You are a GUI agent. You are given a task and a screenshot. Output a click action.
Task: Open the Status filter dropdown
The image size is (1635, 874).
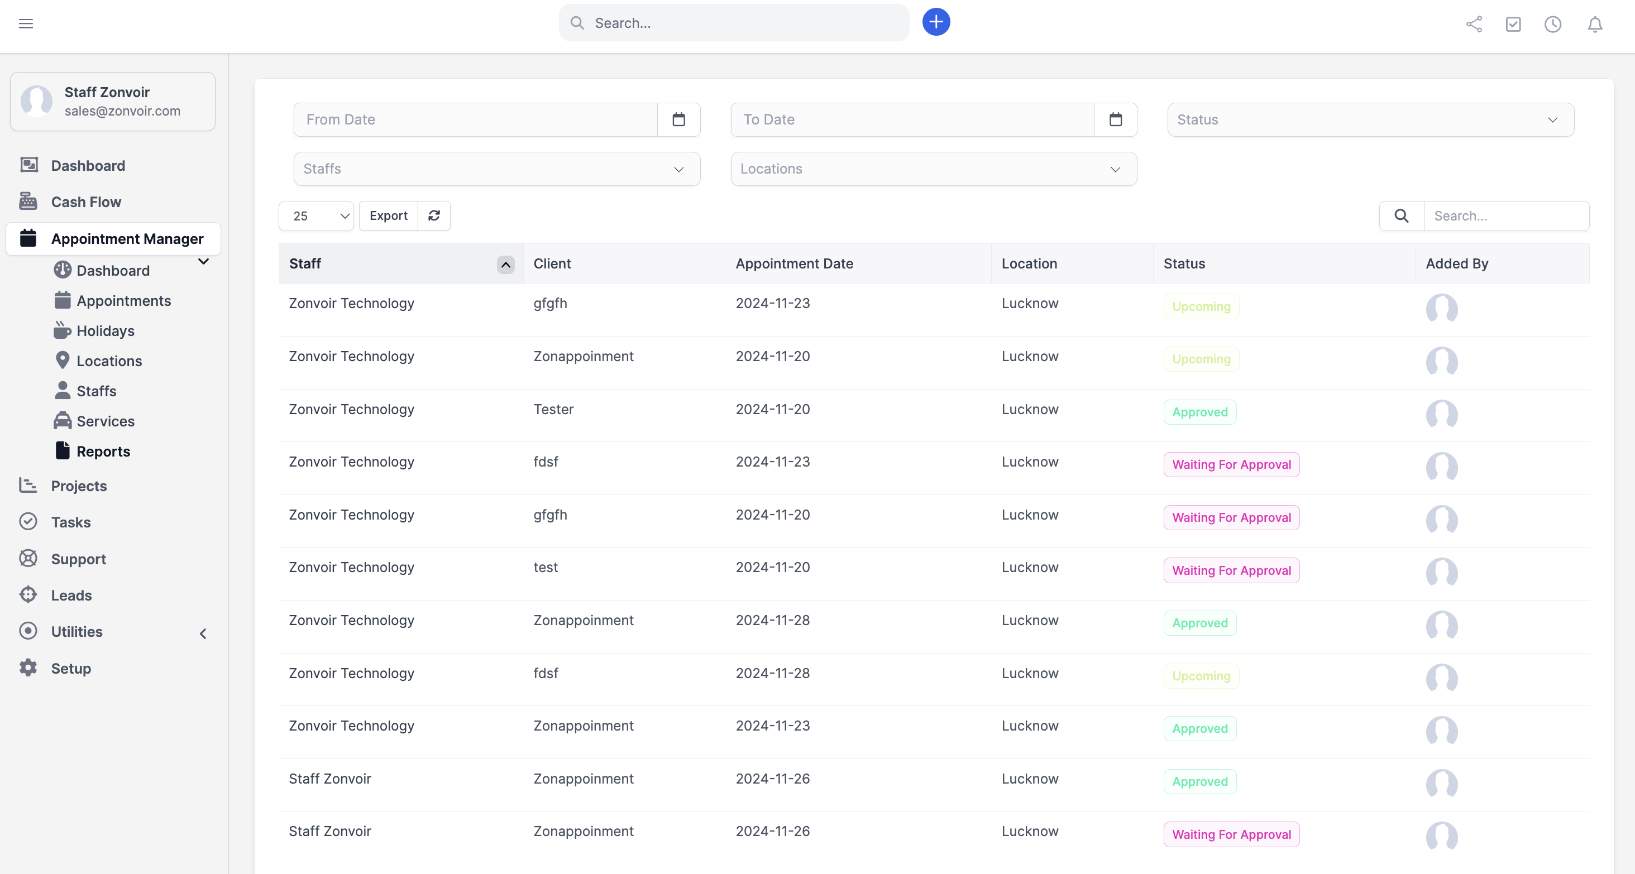[x=1371, y=119]
